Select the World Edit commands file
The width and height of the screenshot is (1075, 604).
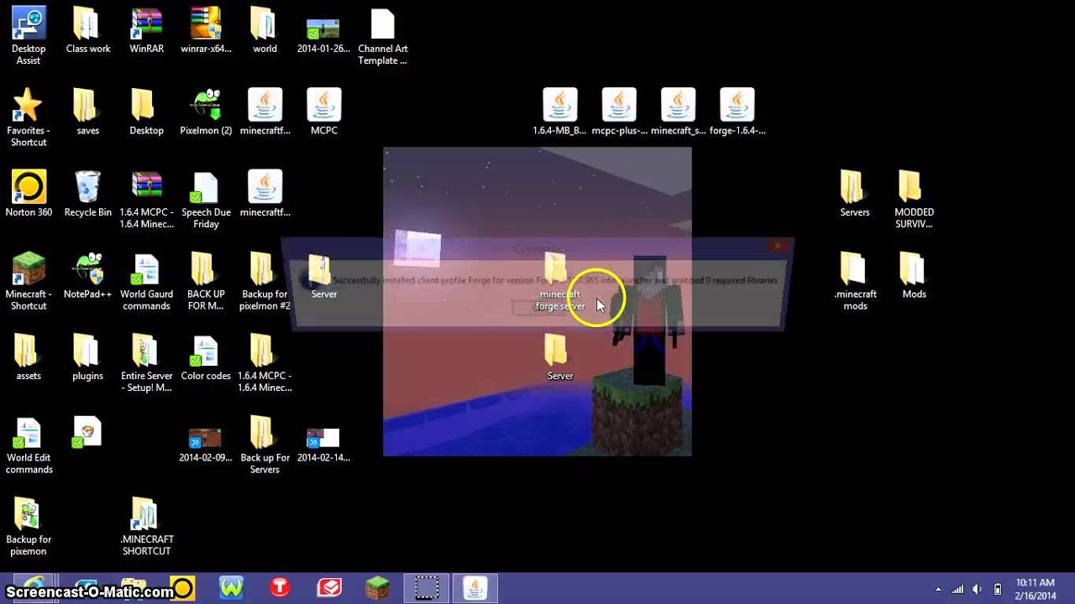[29, 445]
